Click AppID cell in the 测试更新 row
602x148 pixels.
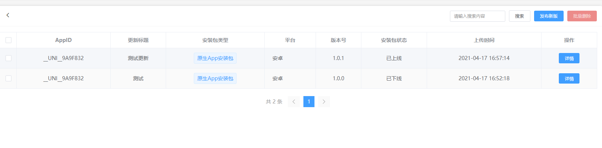pos(63,58)
